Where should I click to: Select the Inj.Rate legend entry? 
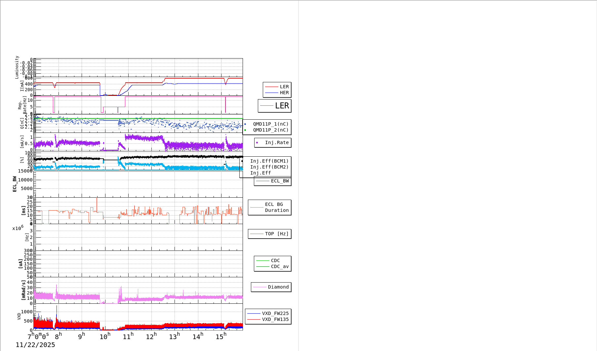point(273,143)
